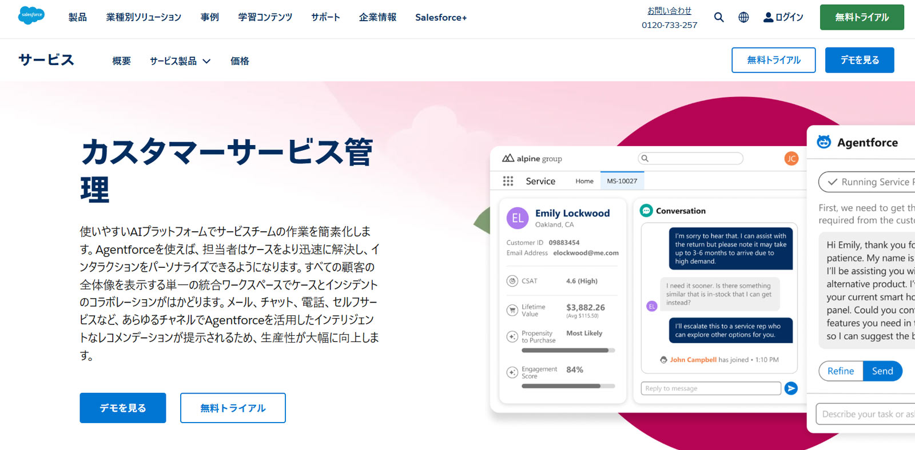Click the blue send arrow in reply box
The image size is (915, 450).
791,388
